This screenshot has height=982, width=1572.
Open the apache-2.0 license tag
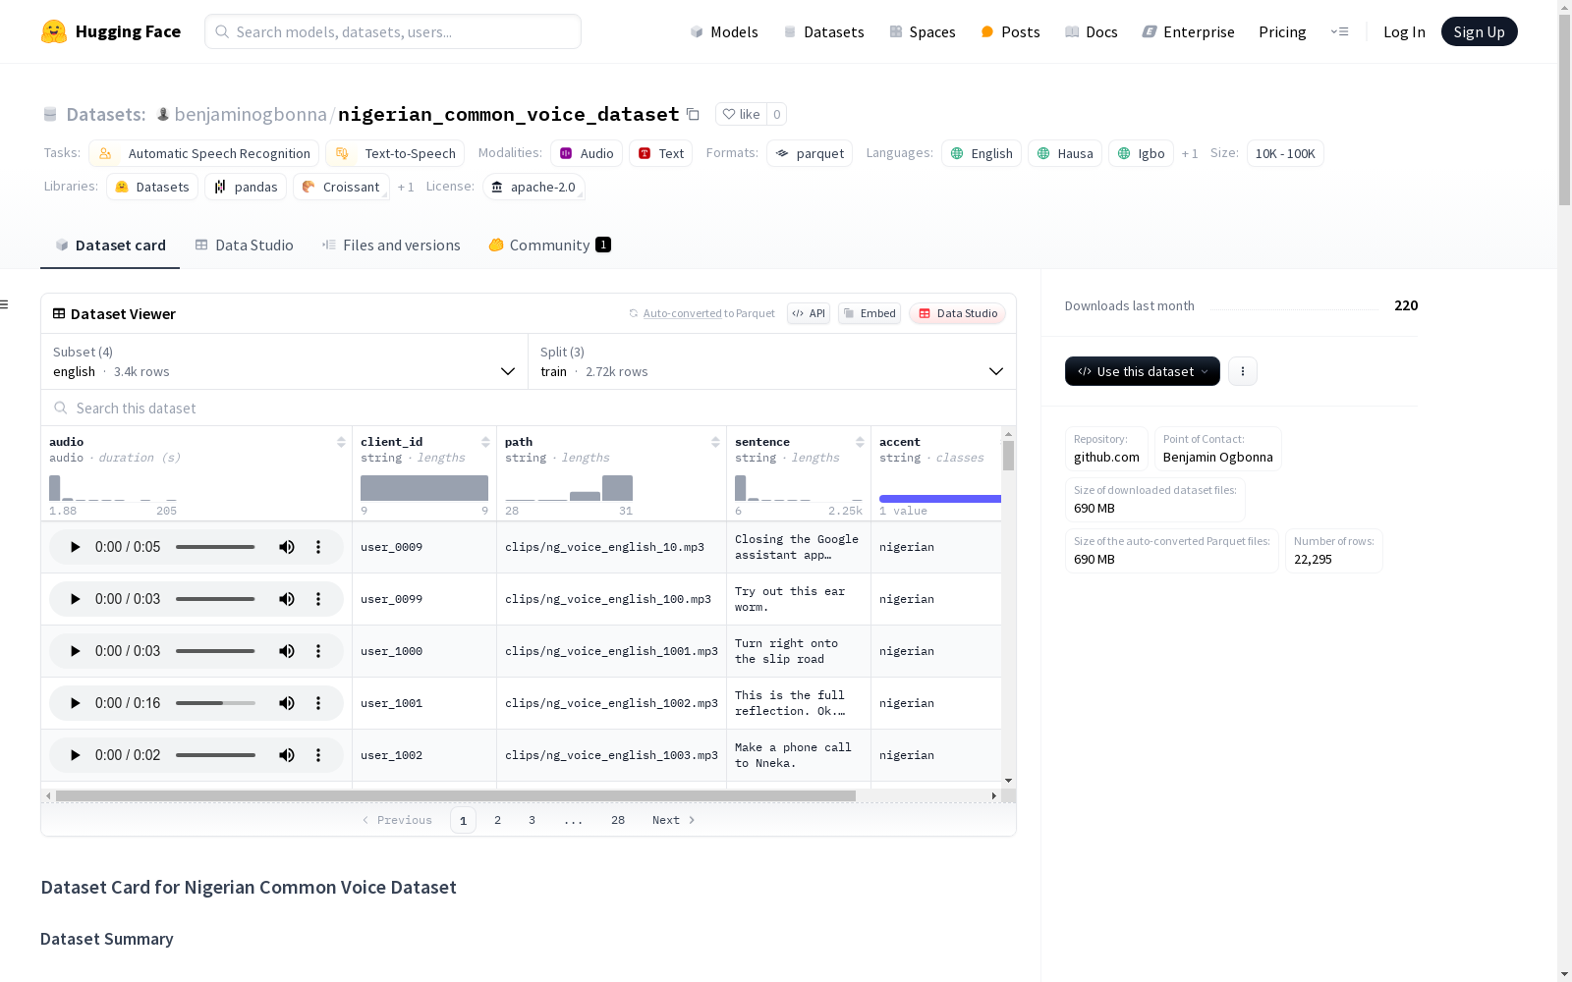point(533,187)
